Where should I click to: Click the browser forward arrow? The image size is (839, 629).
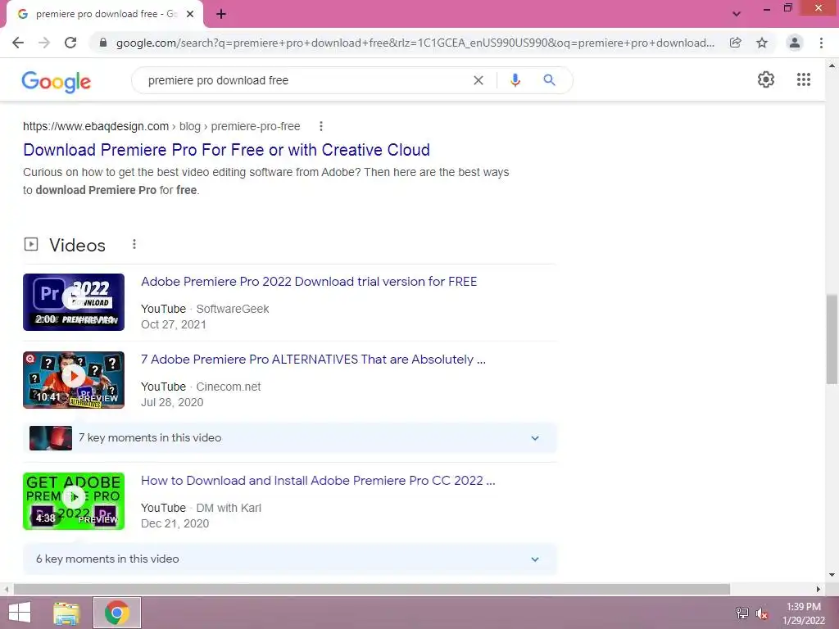[44, 43]
